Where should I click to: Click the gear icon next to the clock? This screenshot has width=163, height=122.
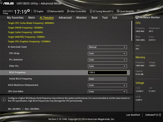click(x=29, y=11)
